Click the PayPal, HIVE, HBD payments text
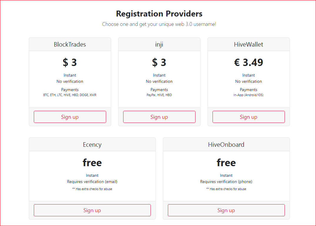 (159, 95)
